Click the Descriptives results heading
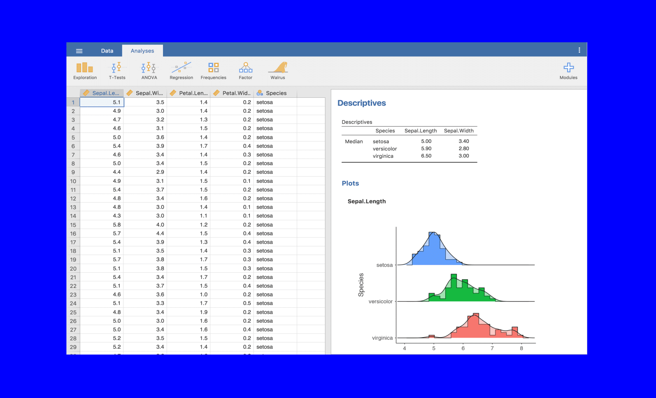This screenshot has height=398, width=656. 362,103
